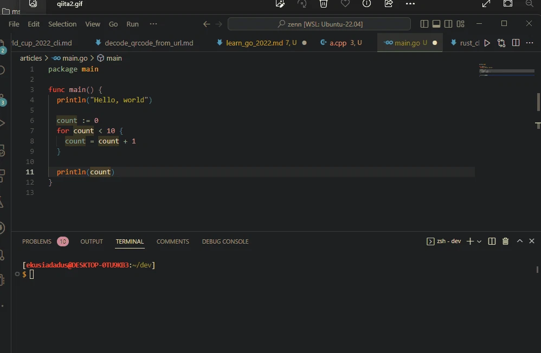Select the TERMINAL panel tab
The height and width of the screenshot is (353, 541).
point(130,241)
